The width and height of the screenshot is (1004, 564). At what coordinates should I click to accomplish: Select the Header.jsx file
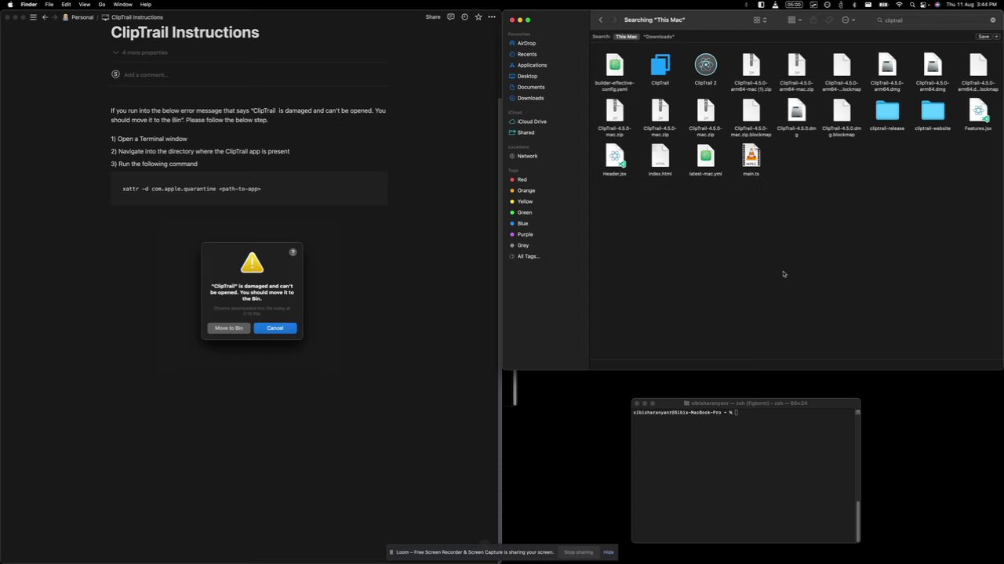[615, 161]
